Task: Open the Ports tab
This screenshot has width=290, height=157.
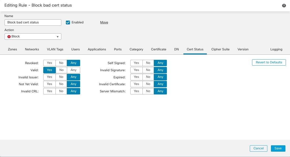Action: click(118, 49)
